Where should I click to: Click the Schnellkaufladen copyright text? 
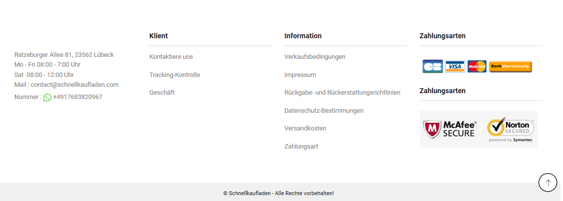(x=279, y=193)
